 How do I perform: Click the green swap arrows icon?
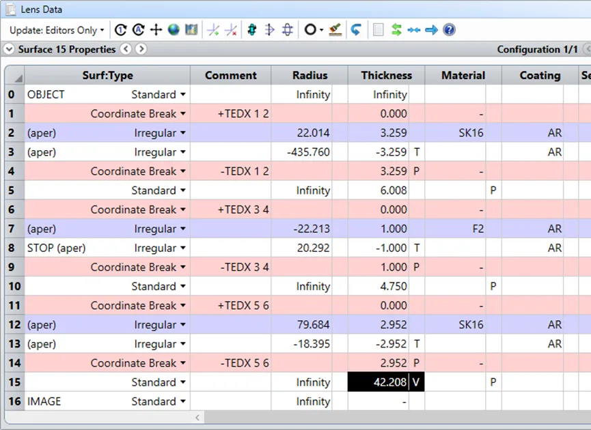tap(396, 30)
